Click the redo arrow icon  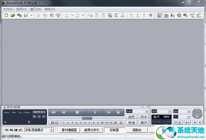tap(77, 15)
